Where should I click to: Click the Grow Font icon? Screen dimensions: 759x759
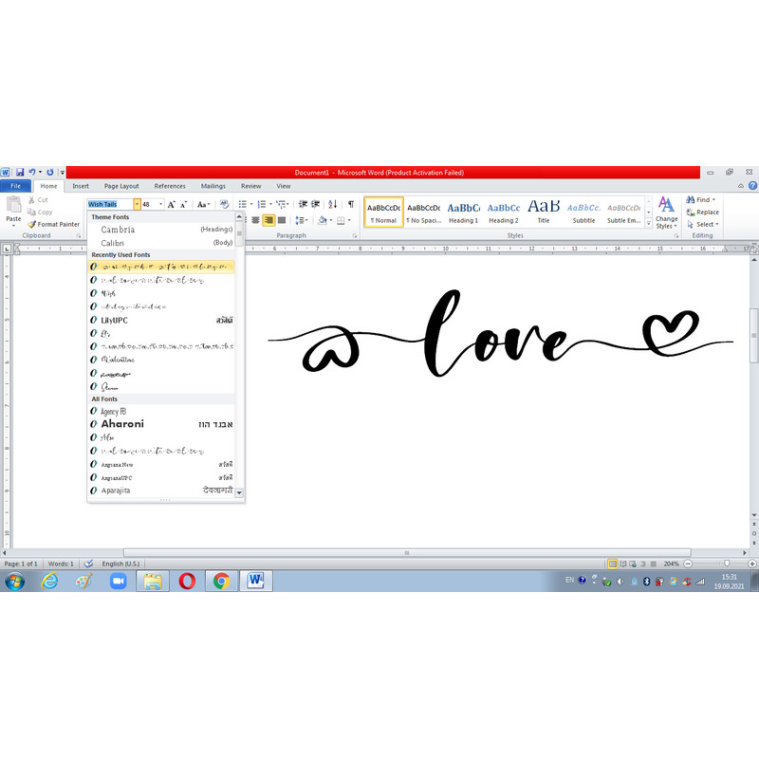[x=171, y=204]
